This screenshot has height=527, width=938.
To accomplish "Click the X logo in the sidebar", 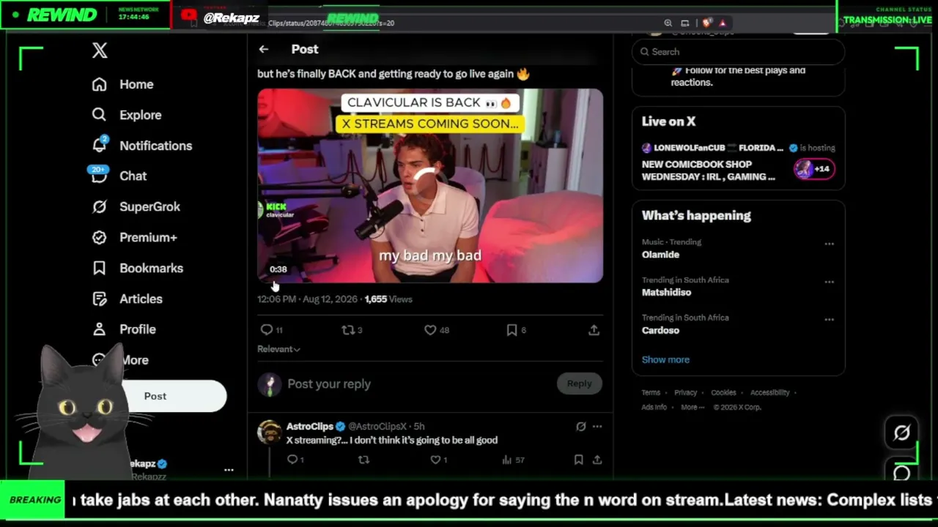I will pos(100,51).
